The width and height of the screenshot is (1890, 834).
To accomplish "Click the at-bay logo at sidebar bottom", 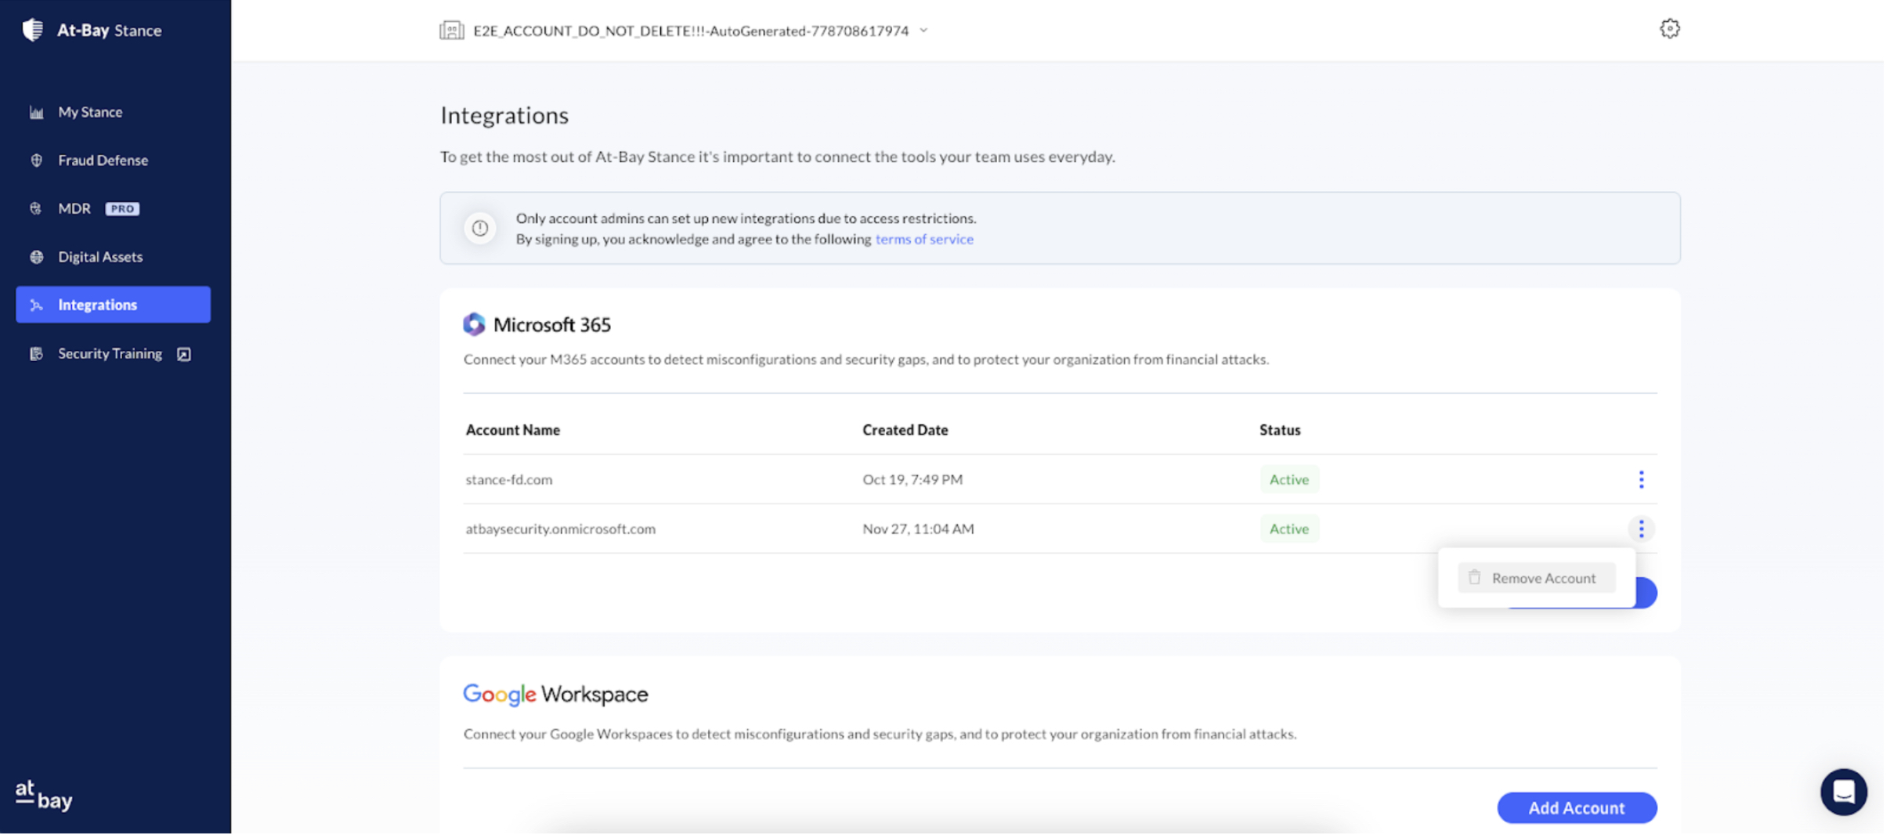I will tap(44, 796).
